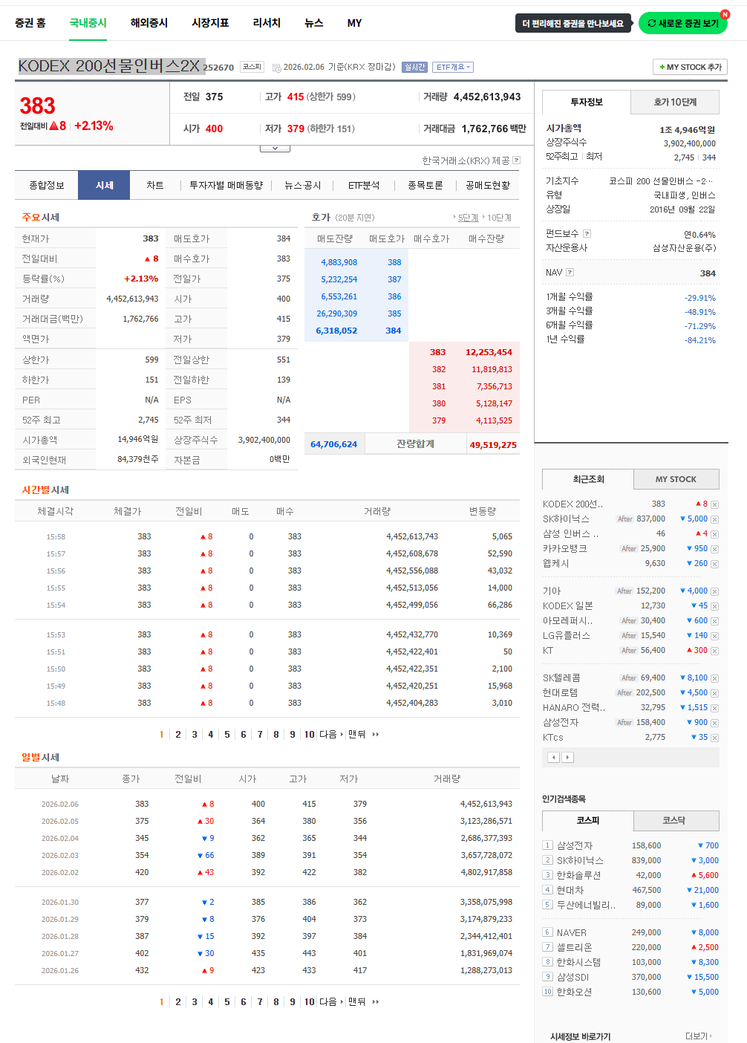Click the 더 편리해진 증권을 만나보세요 banner
Image resolution: width=747 pixels, height=1043 pixels.
tap(573, 23)
